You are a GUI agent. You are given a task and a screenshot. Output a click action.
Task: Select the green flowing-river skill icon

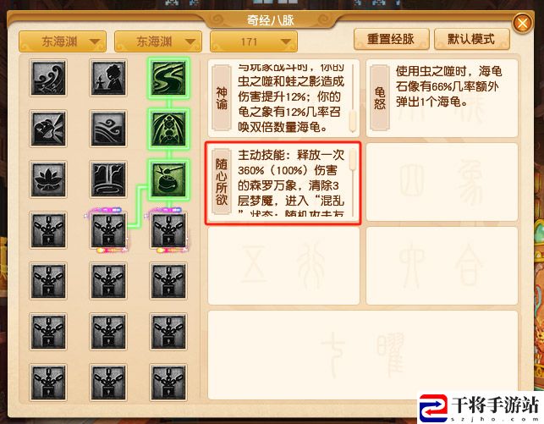(168, 79)
